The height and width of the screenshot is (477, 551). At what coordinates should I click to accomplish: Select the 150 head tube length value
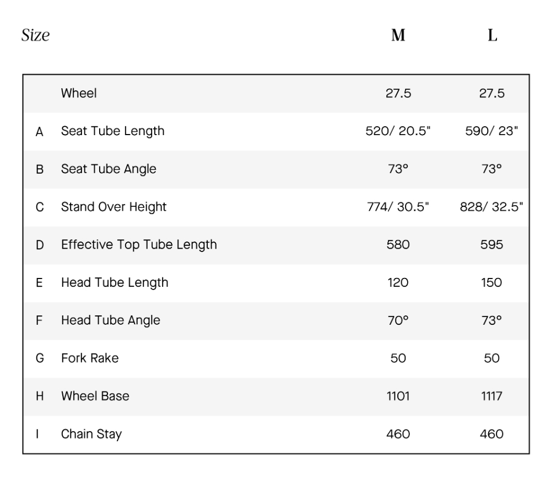point(491,282)
